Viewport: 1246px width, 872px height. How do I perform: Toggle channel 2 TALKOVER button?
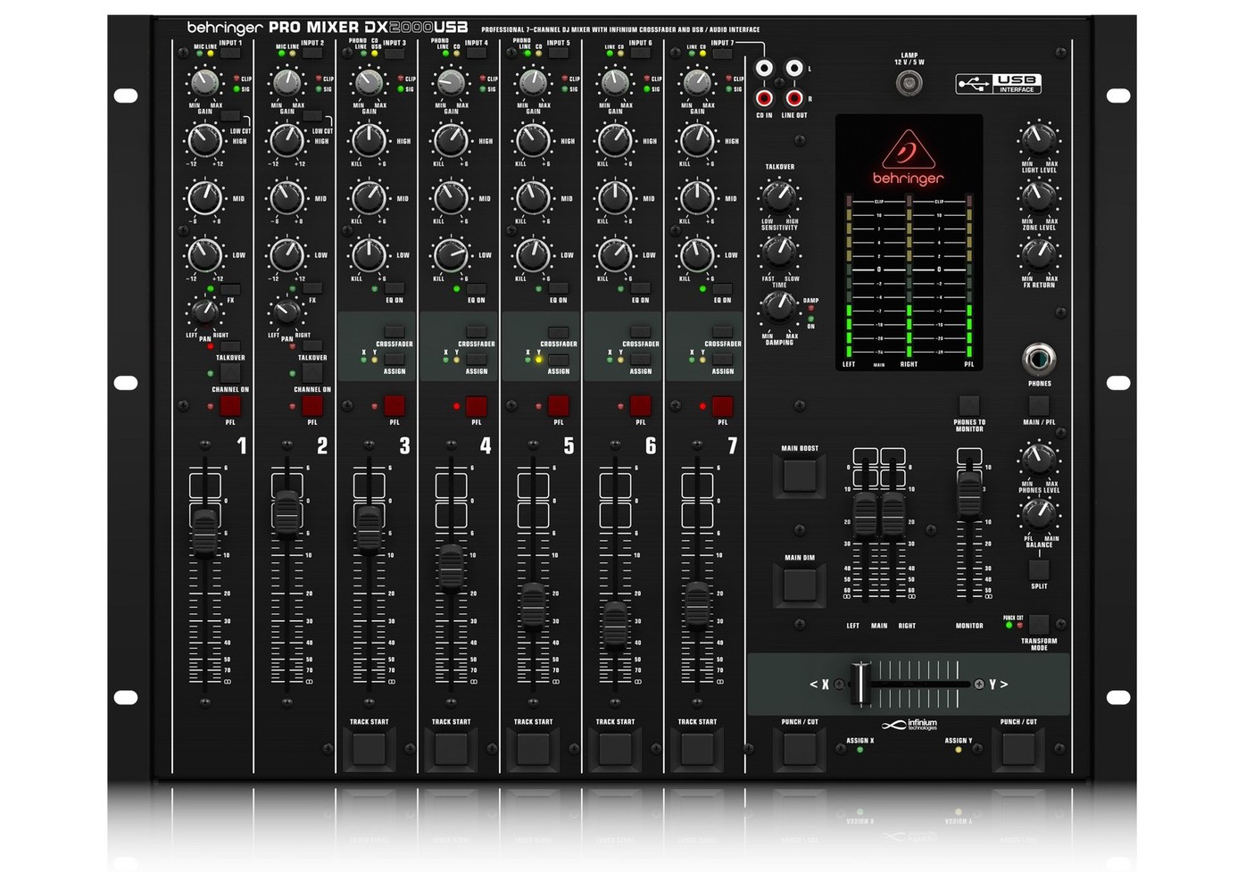[x=312, y=346]
